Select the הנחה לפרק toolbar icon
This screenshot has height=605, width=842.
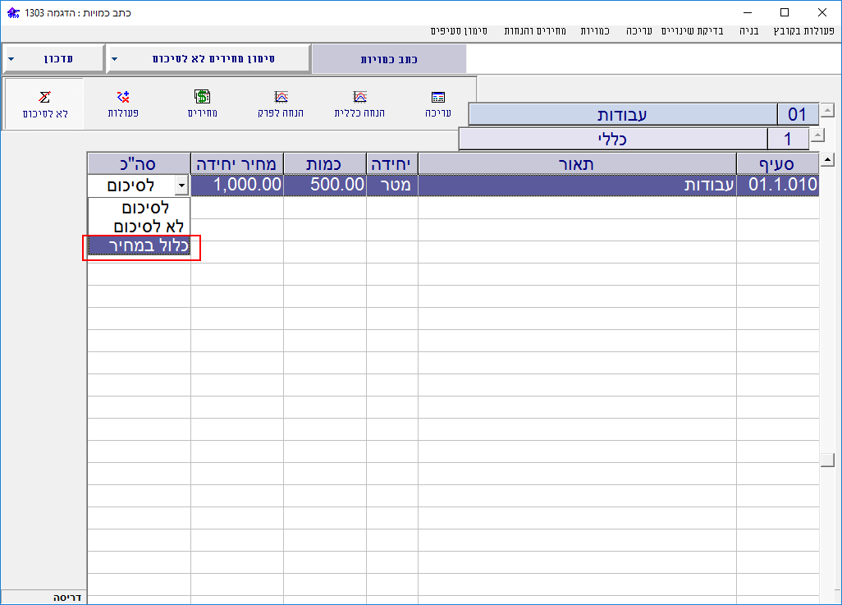[281, 103]
